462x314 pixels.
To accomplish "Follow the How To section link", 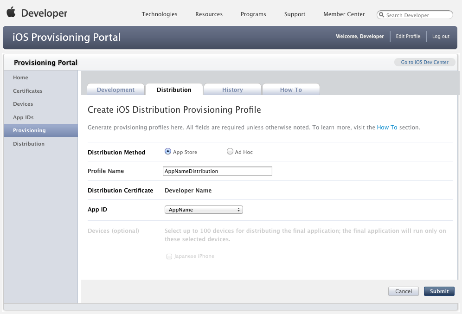I will tap(387, 127).
